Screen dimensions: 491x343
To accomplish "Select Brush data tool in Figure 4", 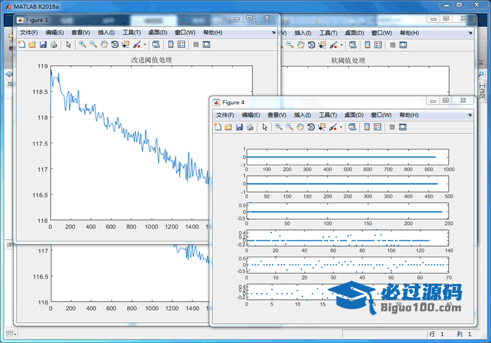I will 333,128.
